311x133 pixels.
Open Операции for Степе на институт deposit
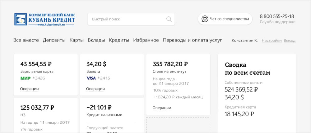(x=162, y=108)
